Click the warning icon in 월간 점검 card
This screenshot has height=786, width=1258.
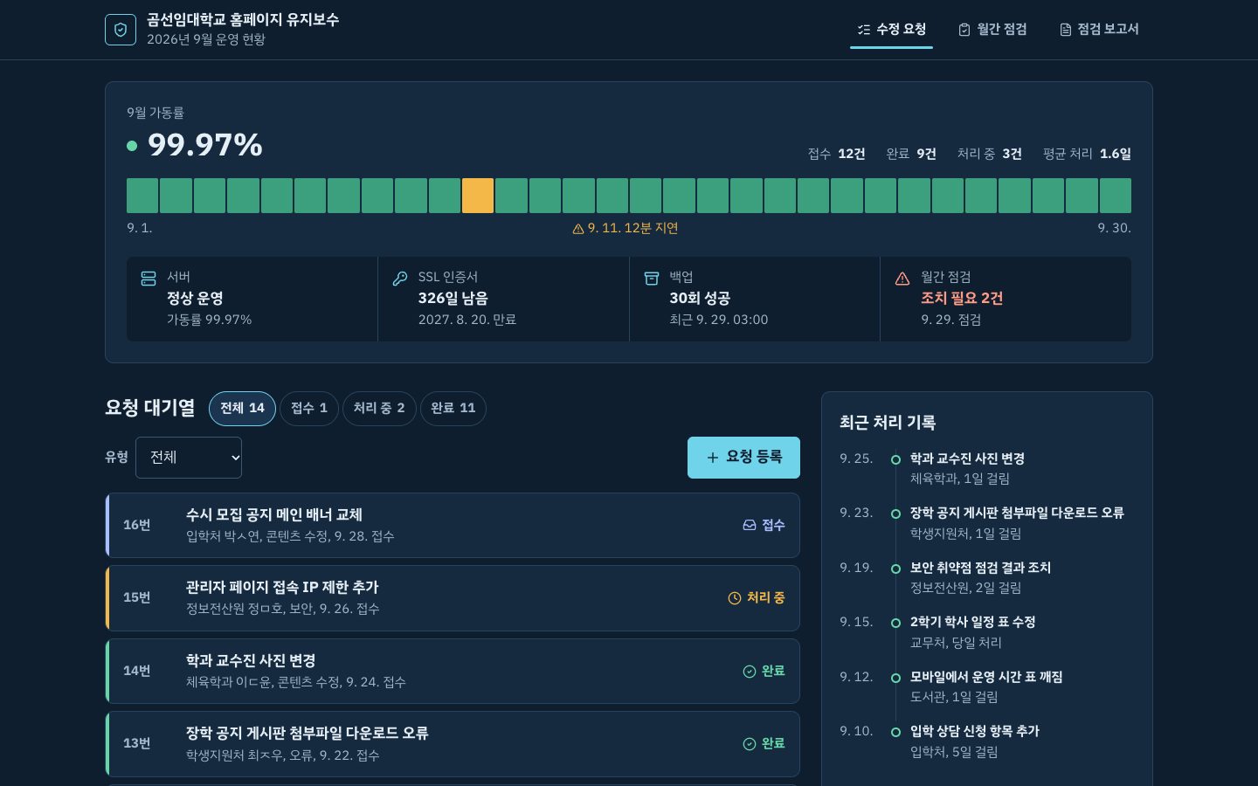pos(902,279)
